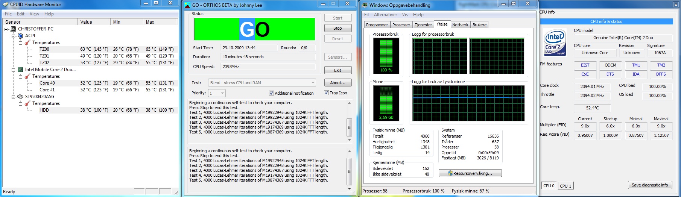Screen dimensions: 681x197
Task: Click the Exit button in ORTHOS
Action: click(x=337, y=70)
